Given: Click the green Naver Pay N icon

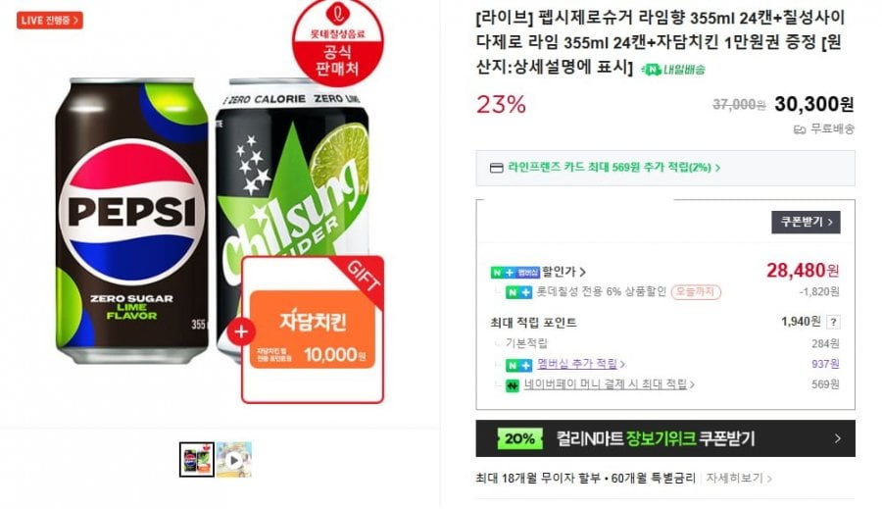Looking at the screenshot, I should pyautogui.click(x=512, y=385).
